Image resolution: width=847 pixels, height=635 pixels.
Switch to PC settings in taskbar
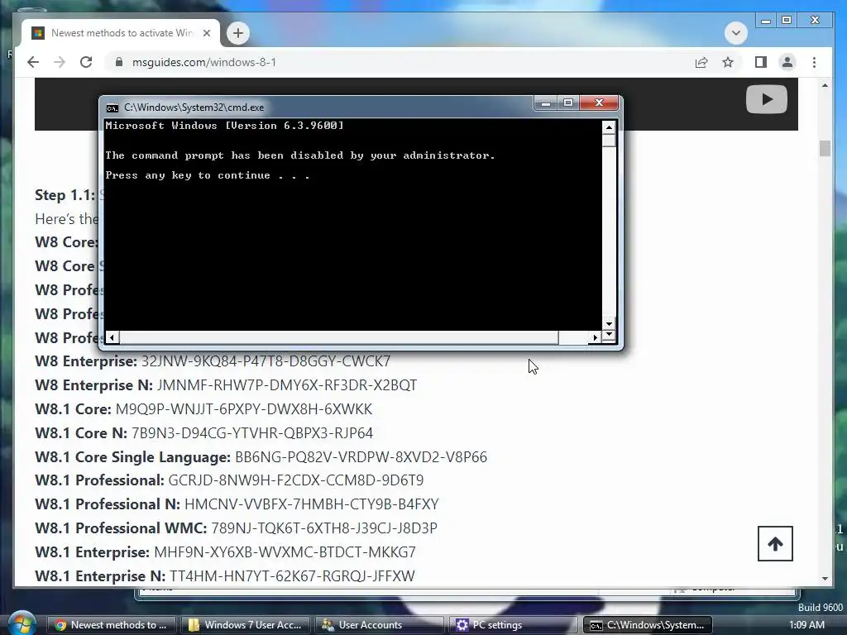point(513,625)
